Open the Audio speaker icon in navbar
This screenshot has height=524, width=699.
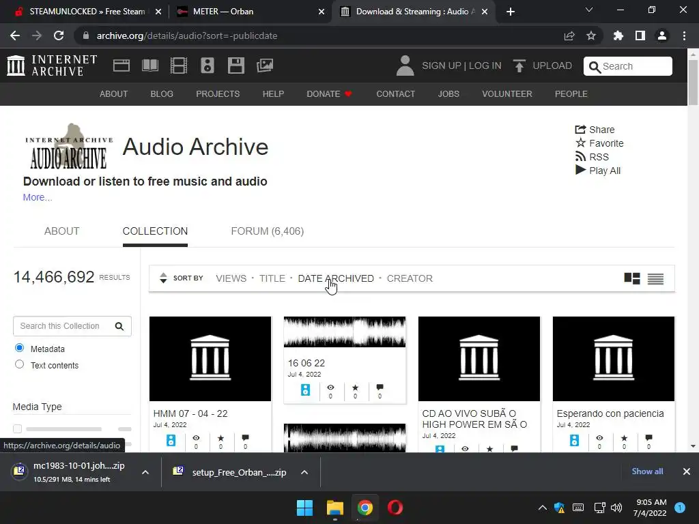[208, 65]
